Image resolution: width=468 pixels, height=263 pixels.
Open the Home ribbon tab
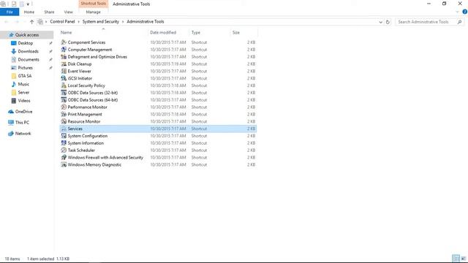point(29,12)
